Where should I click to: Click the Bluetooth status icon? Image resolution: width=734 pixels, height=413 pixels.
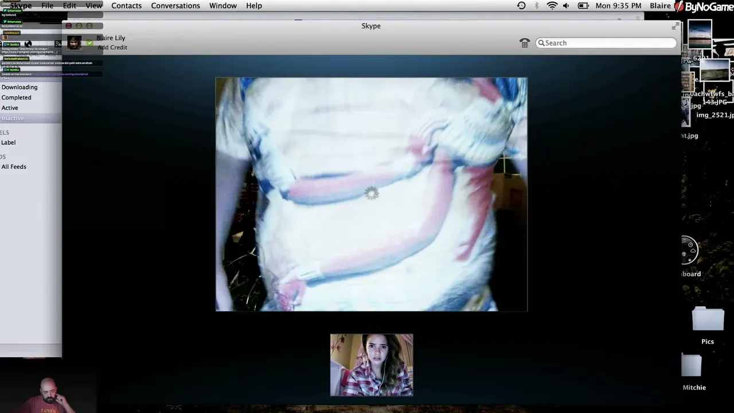(x=537, y=6)
